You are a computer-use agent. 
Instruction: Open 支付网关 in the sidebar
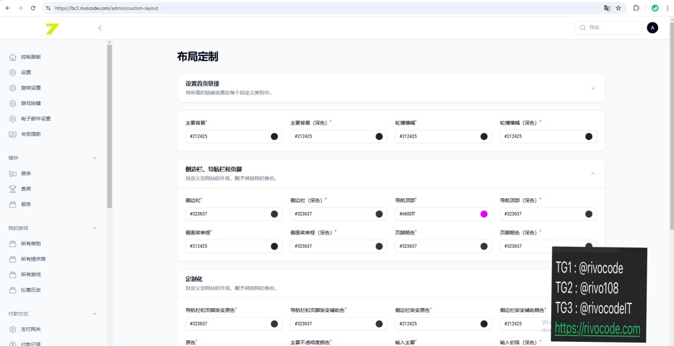click(x=31, y=329)
